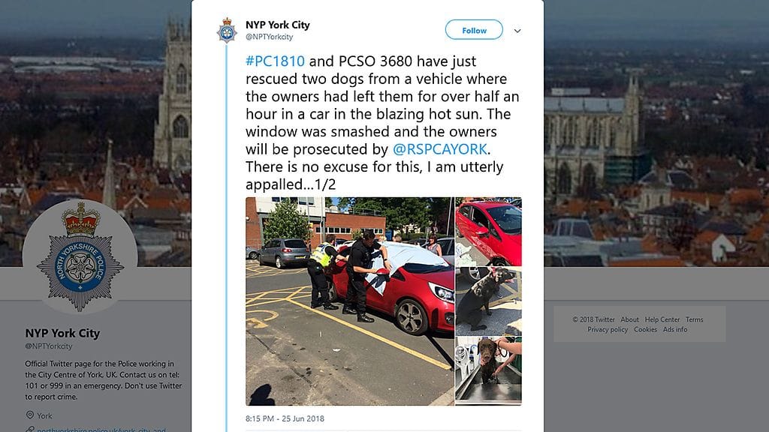Viewport: 769px width, 432px height.
Task: Click the NYP York City tweet author name
Action: (278, 25)
